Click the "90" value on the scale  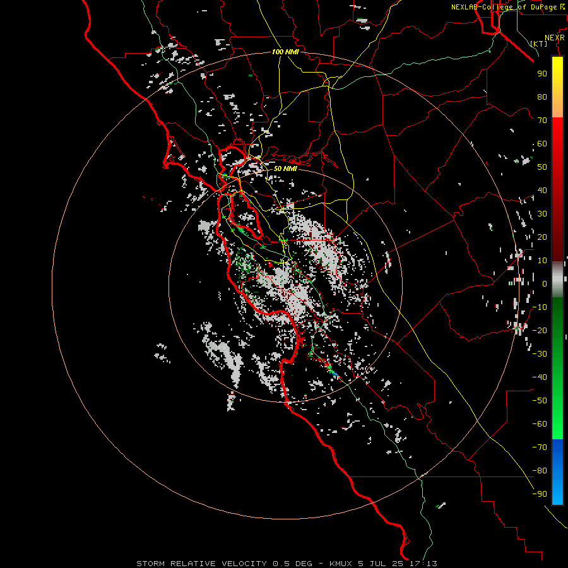click(542, 74)
